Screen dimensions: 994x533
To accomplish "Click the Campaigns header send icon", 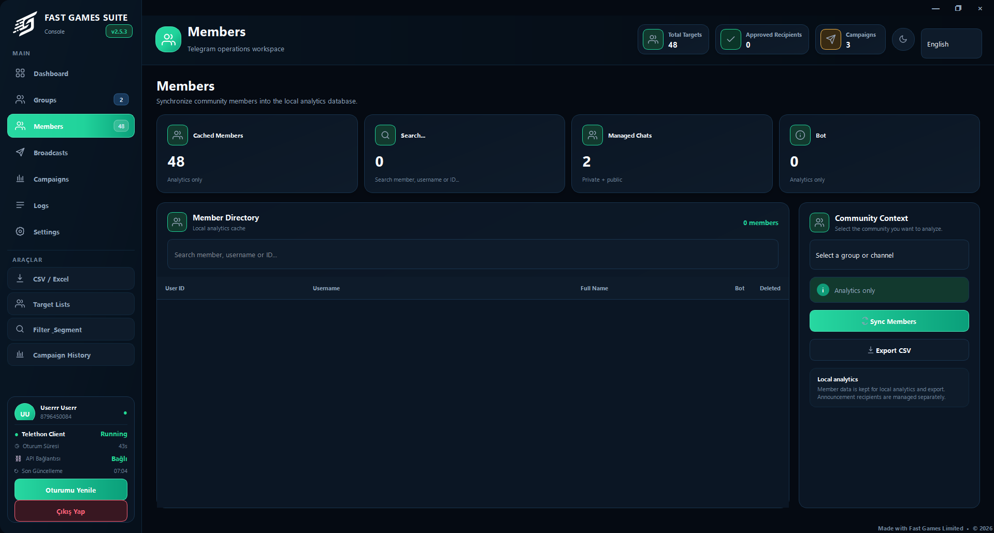I will coord(831,39).
